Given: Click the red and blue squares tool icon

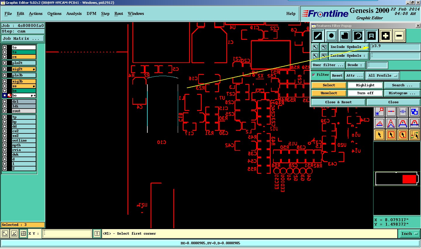Looking at the screenshot, I should pyautogui.click(x=379, y=112).
